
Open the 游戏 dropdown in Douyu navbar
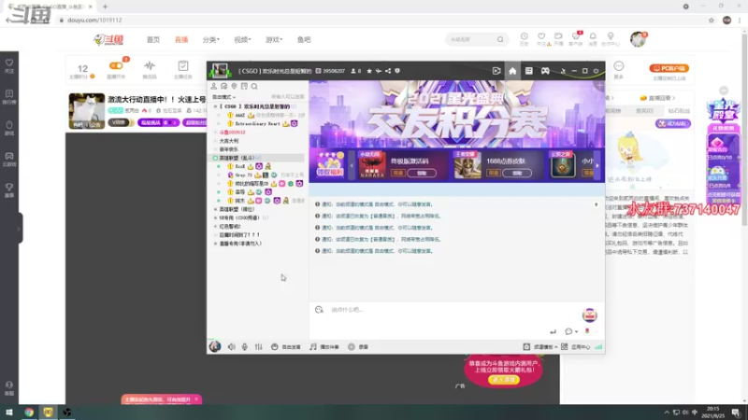pos(274,40)
